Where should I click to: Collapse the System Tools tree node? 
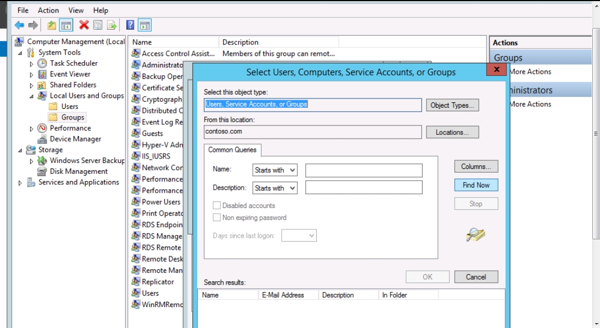(20, 53)
